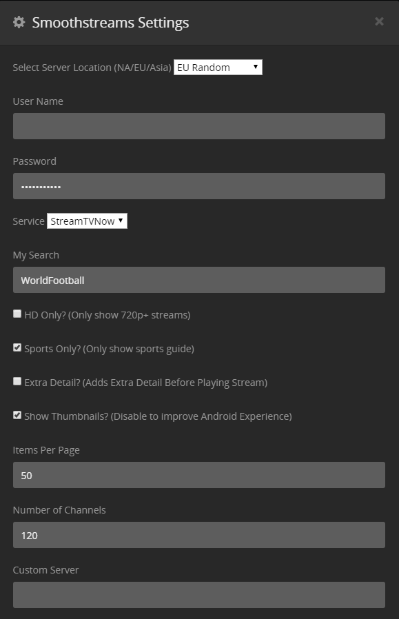399x619 pixels.
Task: Select the Items Per Page field
Action: click(199, 475)
